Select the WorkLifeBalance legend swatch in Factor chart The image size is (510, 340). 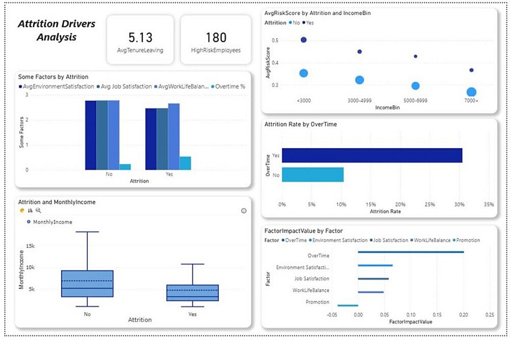412,241
